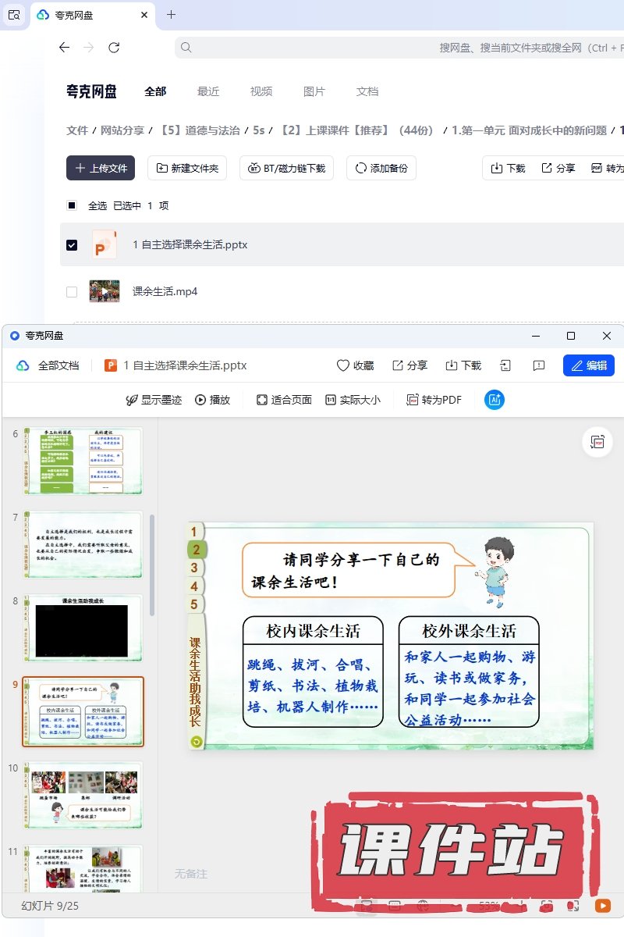Image resolution: width=624 pixels, height=937 pixels.
Task: Click the favorite (收藏) heart icon
Action: click(355, 365)
